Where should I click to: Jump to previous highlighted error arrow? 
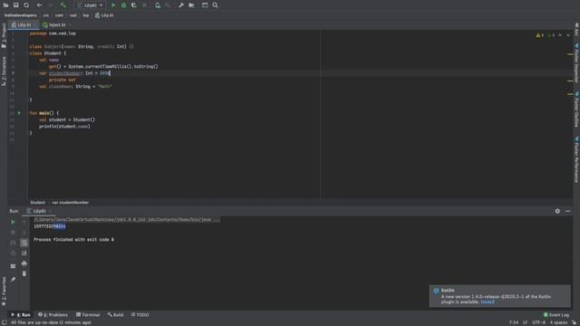[560, 35]
